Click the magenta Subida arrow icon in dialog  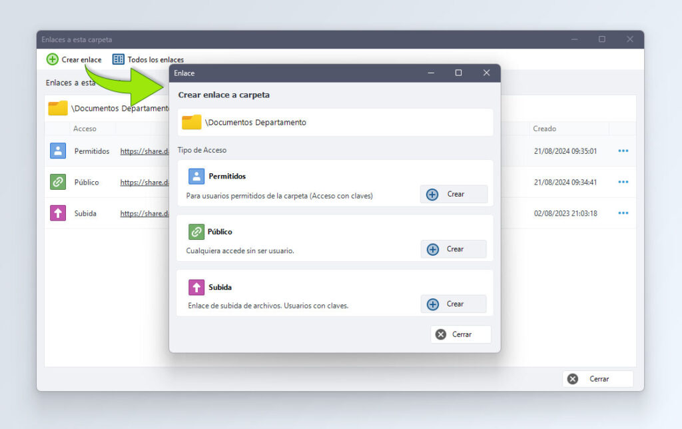pyautogui.click(x=196, y=287)
